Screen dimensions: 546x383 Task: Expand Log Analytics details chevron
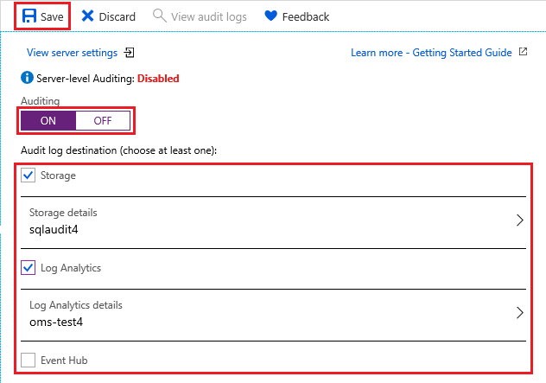[x=519, y=313]
